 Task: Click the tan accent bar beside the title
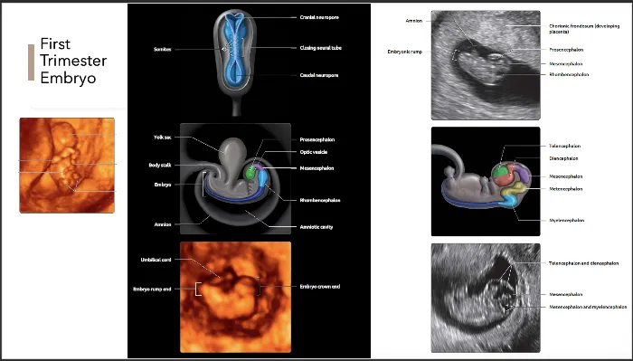31,62
